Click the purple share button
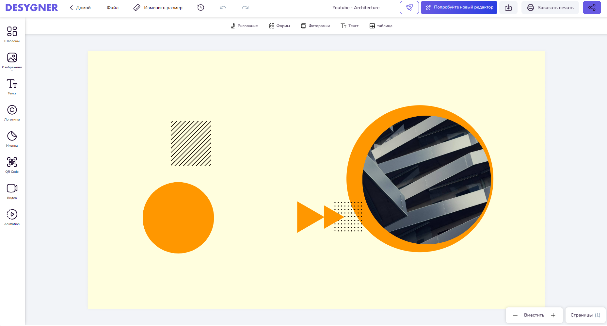The height and width of the screenshot is (326, 607). pyautogui.click(x=592, y=8)
